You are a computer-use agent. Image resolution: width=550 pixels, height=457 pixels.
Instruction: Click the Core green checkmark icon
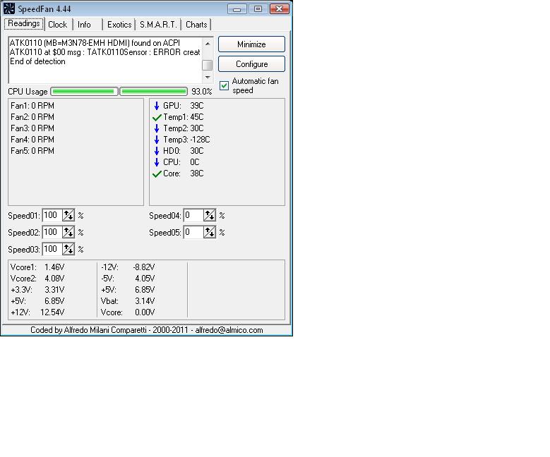(157, 173)
